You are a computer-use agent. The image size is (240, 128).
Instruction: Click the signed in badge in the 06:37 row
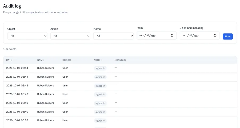100,121
